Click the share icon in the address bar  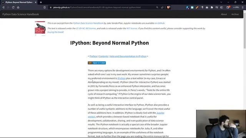coord(162,7)
